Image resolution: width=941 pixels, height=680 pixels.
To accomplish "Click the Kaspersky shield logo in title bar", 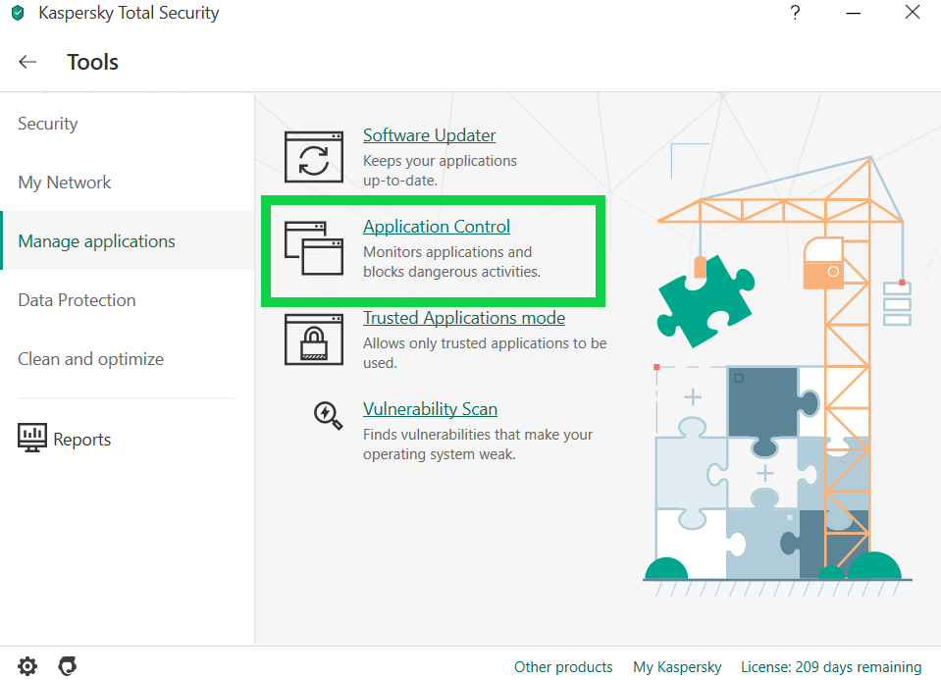I will (x=18, y=13).
